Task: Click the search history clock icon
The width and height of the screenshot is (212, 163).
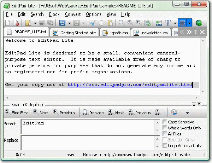Action: [x=174, y=112]
